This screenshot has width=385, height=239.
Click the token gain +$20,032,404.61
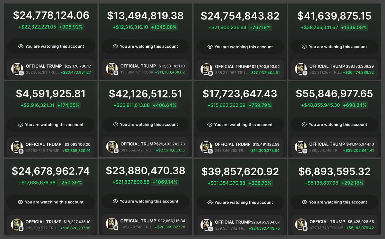pos(264,73)
